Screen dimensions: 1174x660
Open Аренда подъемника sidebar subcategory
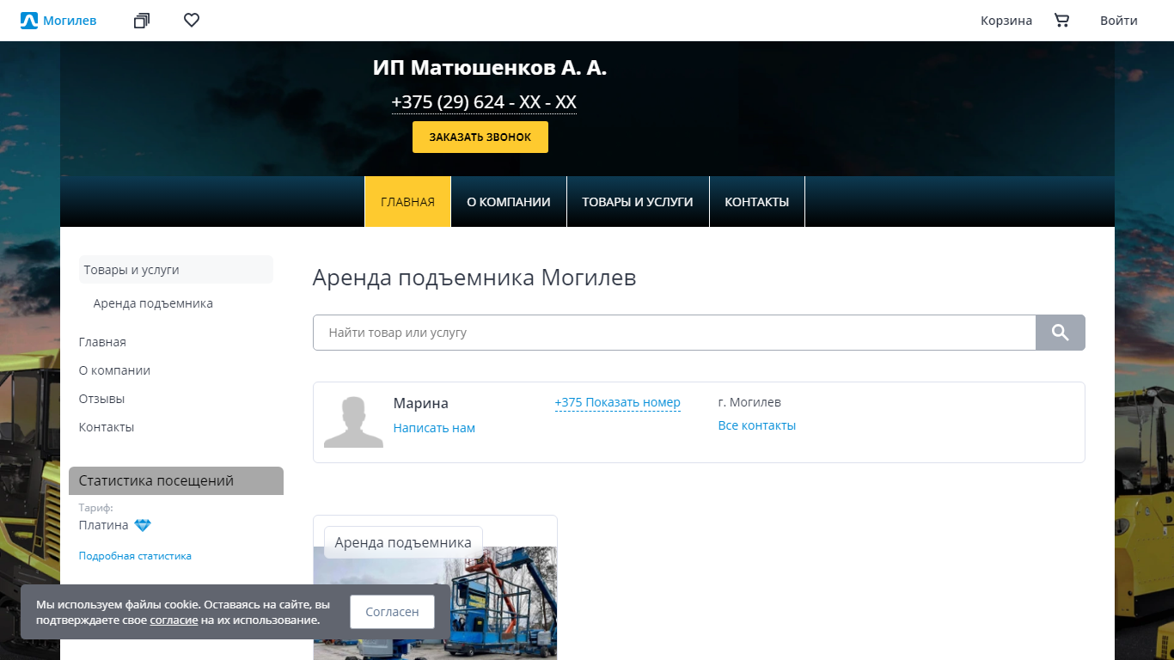click(x=153, y=303)
